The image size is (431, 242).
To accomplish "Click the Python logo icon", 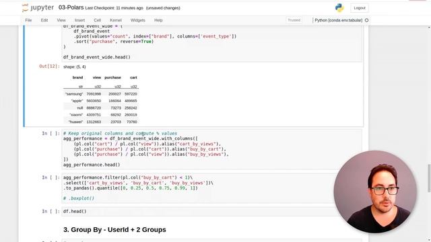I will tap(339, 7).
